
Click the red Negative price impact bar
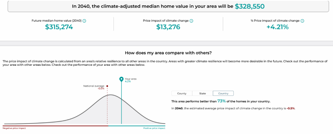56,126
